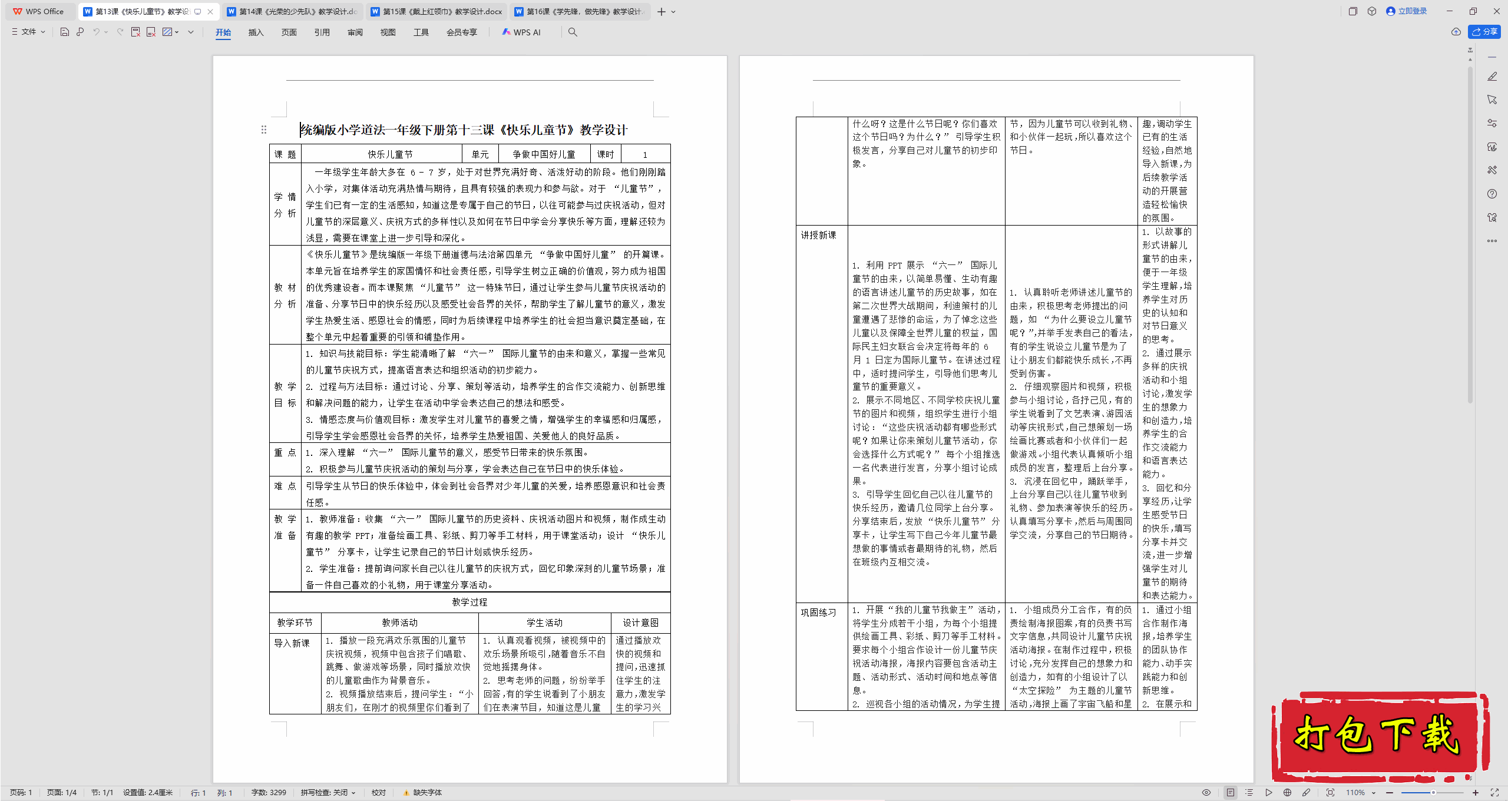
Task: Open the tab list dropdown beside plus
Action: coord(674,12)
